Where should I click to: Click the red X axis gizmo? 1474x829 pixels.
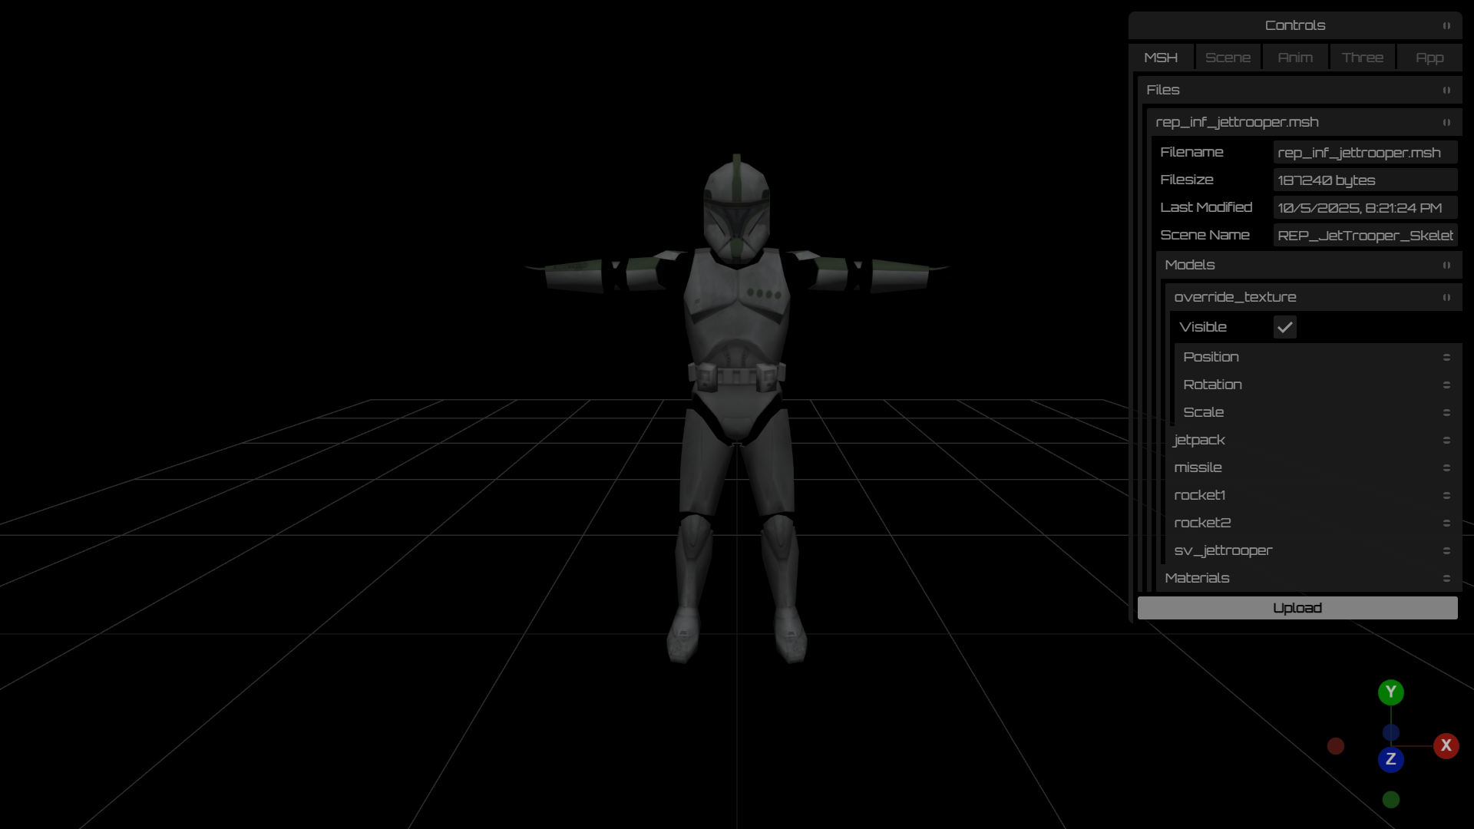(x=1446, y=745)
